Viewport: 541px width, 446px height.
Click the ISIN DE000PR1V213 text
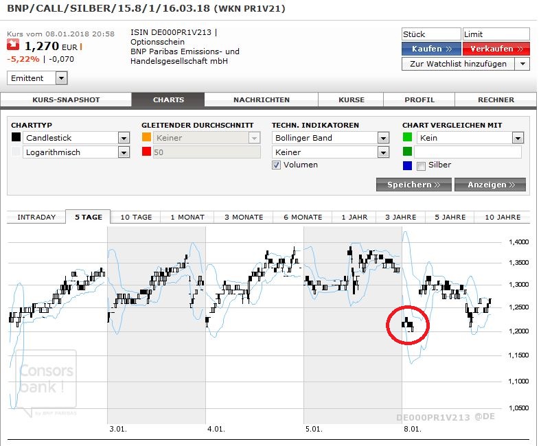click(x=171, y=32)
